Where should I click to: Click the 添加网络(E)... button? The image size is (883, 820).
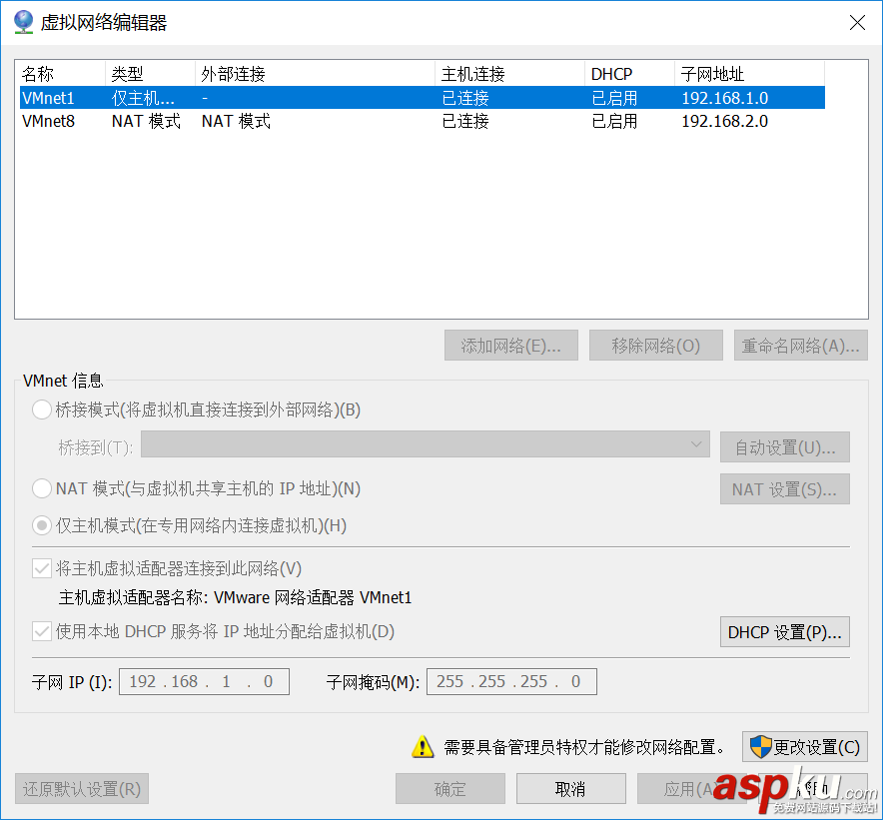click(x=510, y=346)
